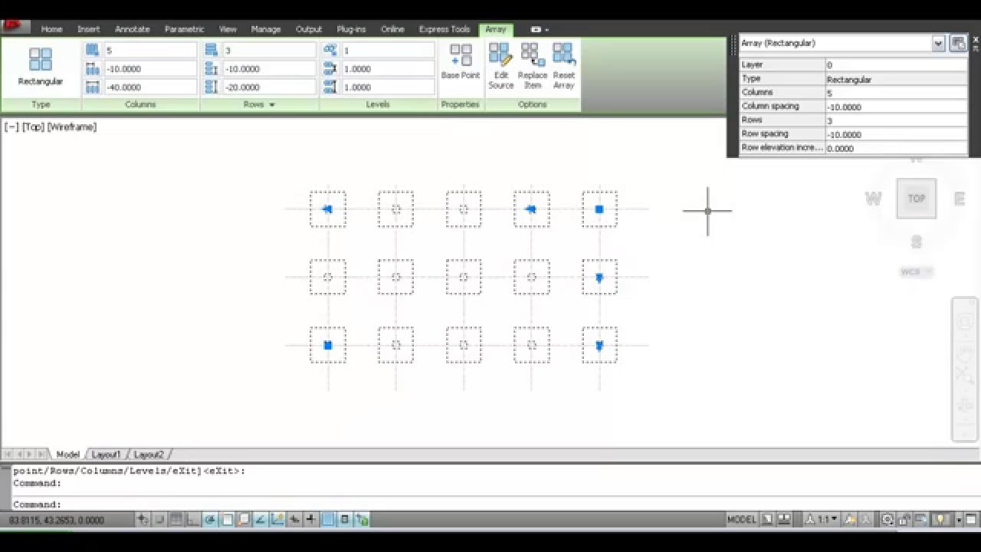Screen dimensions: 981x552
Task: Click the [Top] view control label
Action: coord(33,127)
